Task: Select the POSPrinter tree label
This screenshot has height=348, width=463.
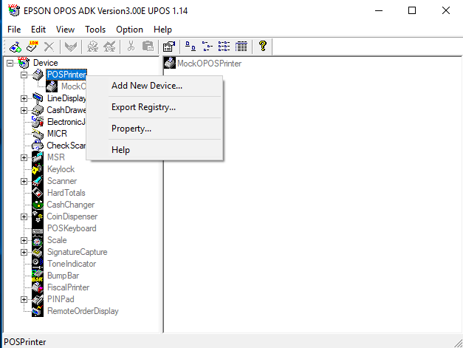Action: (x=66, y=75)
